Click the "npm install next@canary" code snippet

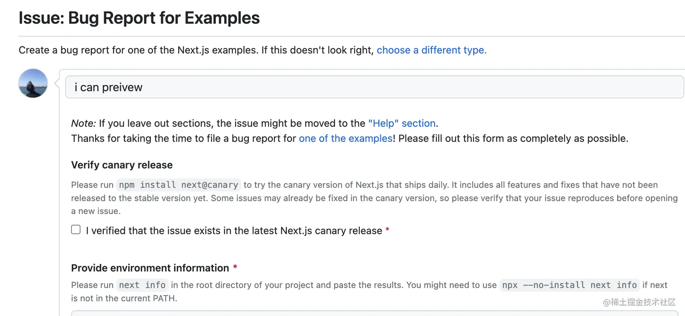click(178, 185)
